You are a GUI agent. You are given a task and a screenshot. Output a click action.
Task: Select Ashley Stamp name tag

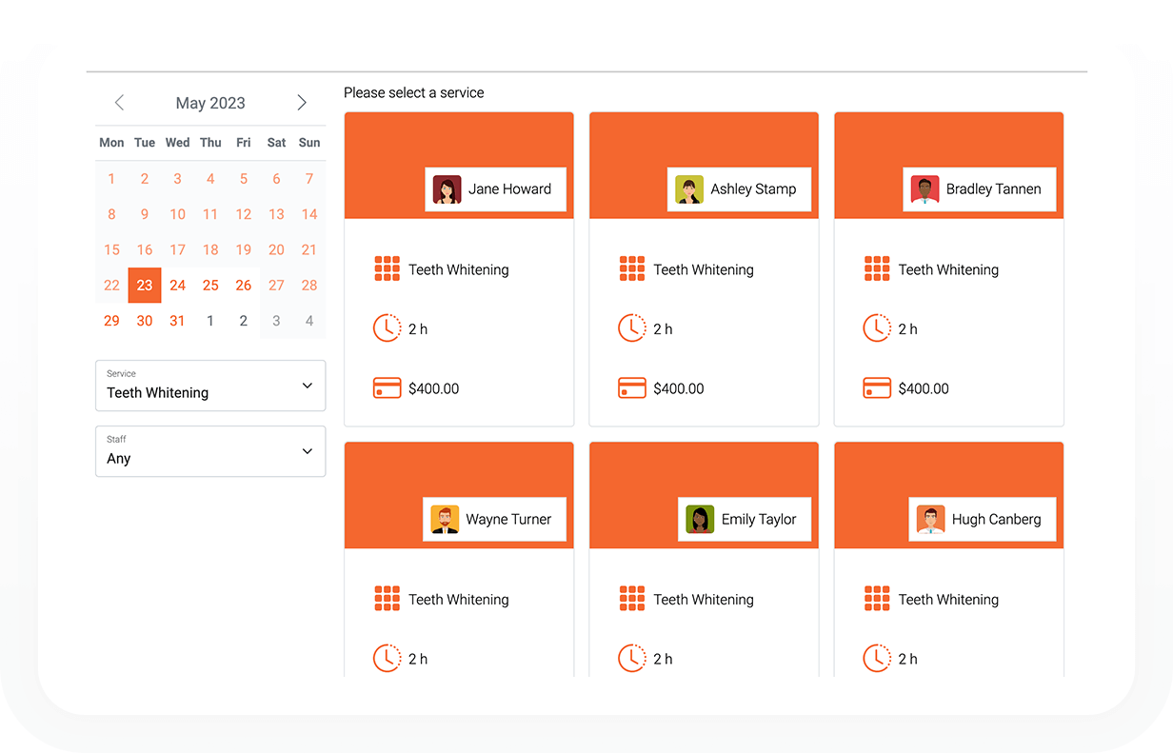(x=739, y=189)
